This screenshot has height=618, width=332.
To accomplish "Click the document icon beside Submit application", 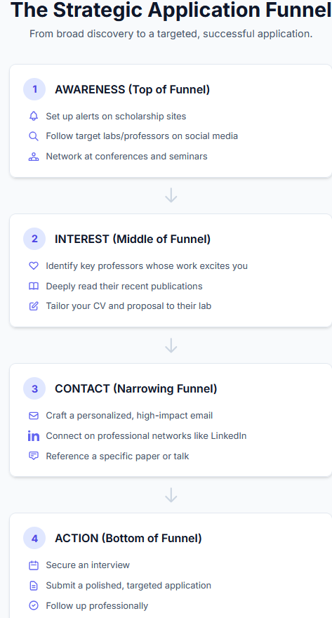I will [x=34, y=586].
